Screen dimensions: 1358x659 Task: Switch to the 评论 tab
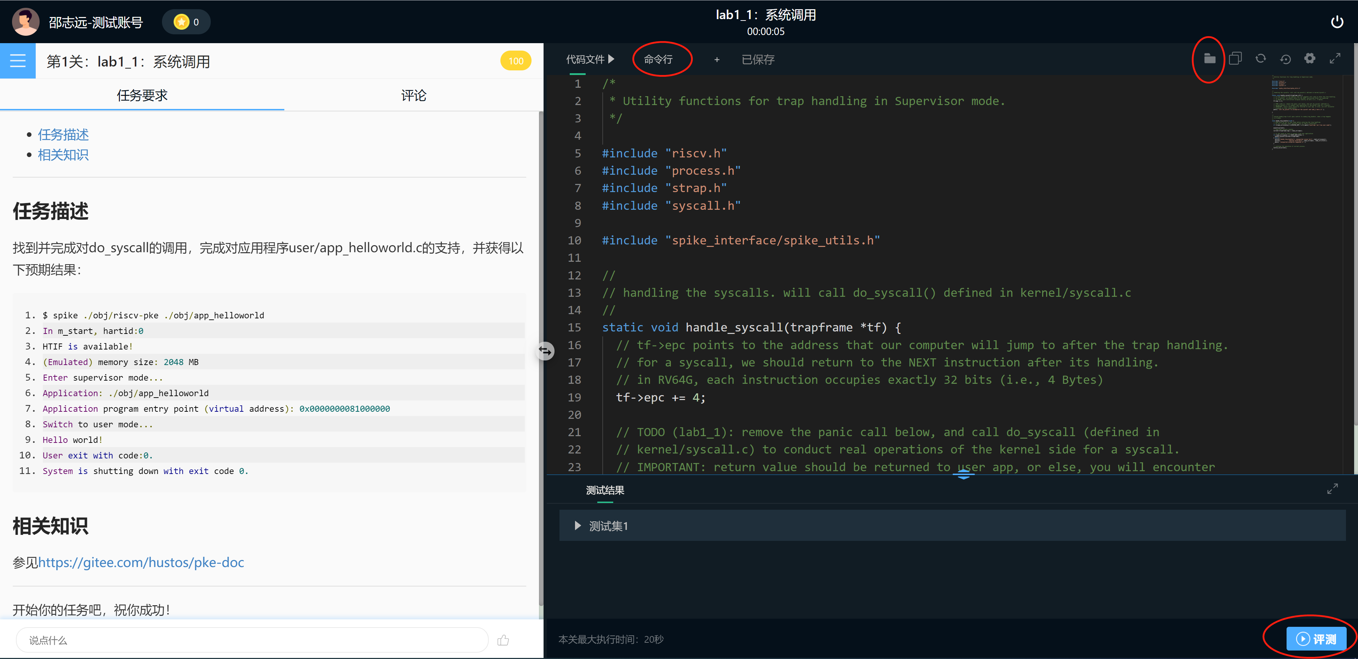click(413, 95)
